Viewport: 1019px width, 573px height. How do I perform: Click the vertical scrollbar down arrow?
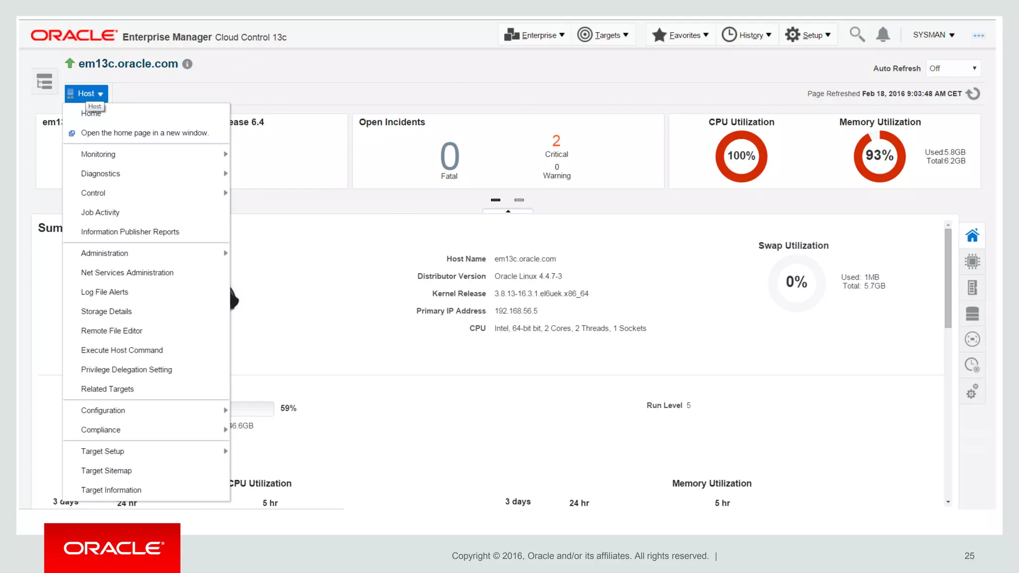948,502
